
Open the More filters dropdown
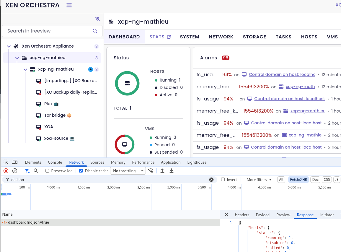pos(259,180)
